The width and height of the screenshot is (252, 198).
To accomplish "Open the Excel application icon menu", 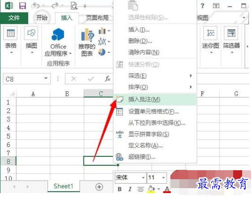I will tap(9, 6).
